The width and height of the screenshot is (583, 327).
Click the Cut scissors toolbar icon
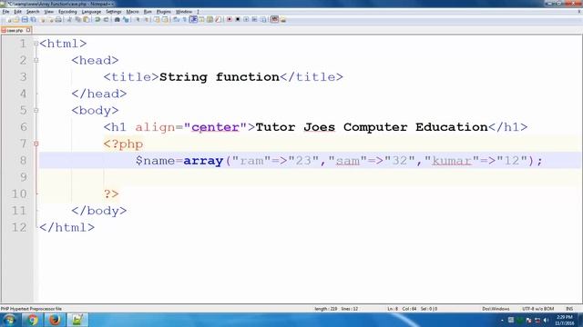pyautogui.click(x=69, y=20)
